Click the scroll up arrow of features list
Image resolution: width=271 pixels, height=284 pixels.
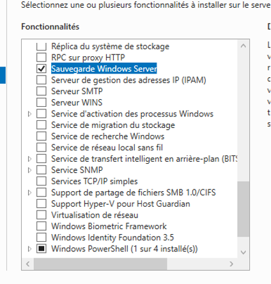click(244, 45)
